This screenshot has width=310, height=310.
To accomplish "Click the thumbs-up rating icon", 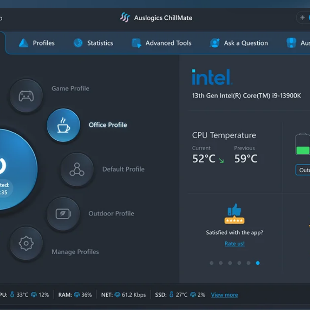I will [x=234, y=212].
